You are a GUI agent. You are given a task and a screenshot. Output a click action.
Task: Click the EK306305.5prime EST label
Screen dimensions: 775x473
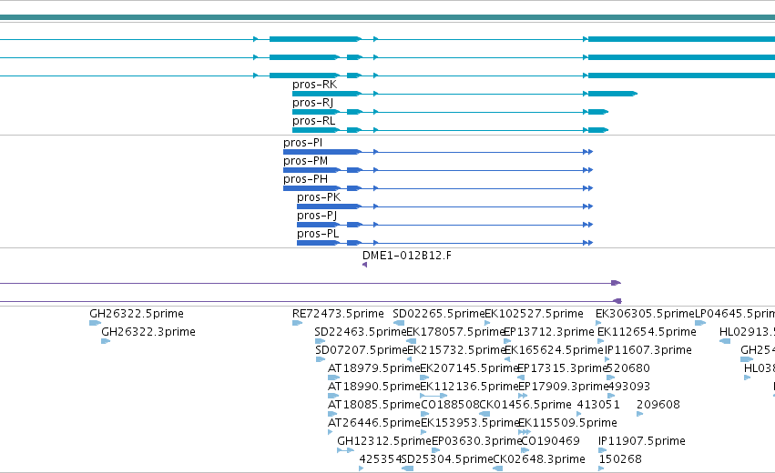(x=645, y=314)
